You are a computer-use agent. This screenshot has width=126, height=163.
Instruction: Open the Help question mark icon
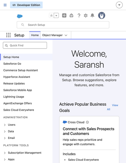pos(79,16)
